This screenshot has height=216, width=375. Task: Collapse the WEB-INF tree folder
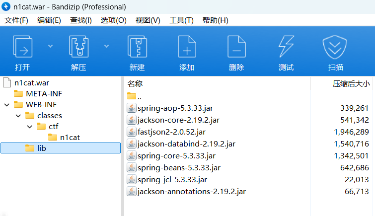click(x=6, y=104)
